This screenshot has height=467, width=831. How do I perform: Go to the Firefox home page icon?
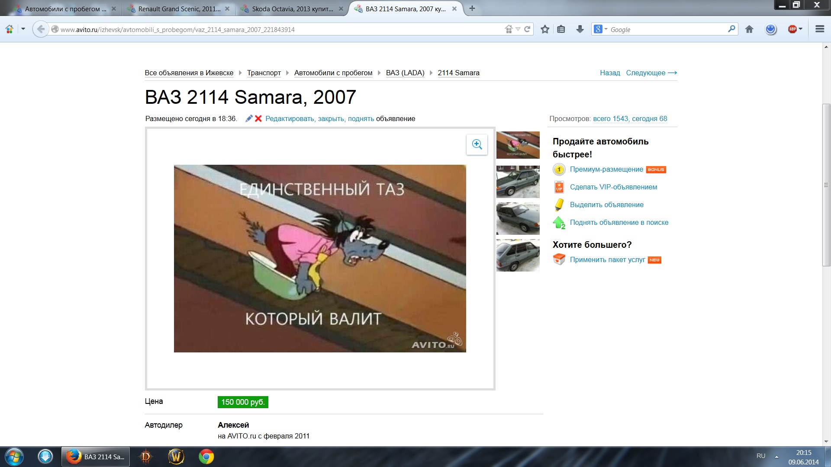click(749, 29)
